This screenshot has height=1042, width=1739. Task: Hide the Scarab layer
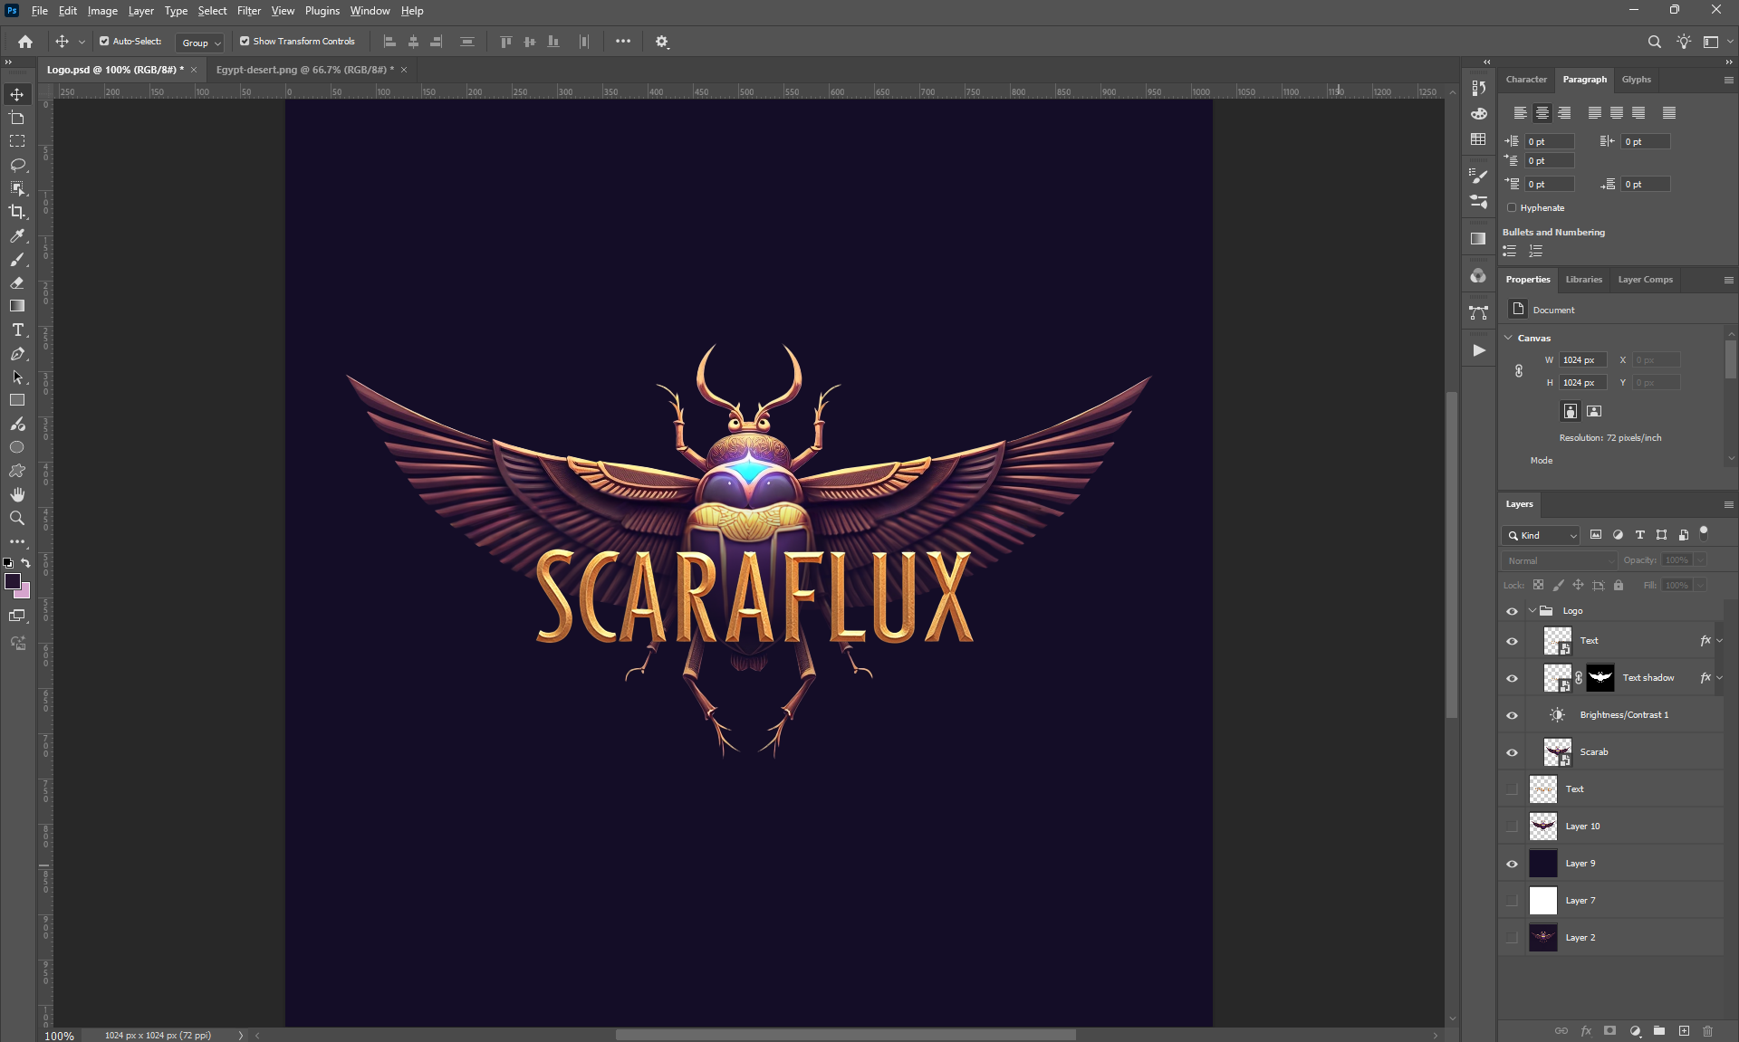click(x=1512, y=752)
